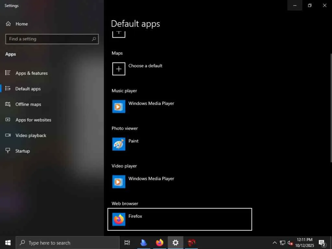Switch to Firefox in the taskbar

(x=160, y=243)
